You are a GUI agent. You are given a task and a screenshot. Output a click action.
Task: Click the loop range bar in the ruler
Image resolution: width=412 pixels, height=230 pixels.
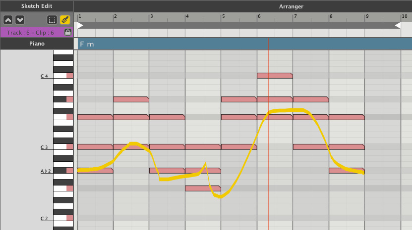[x=239, y=25]
